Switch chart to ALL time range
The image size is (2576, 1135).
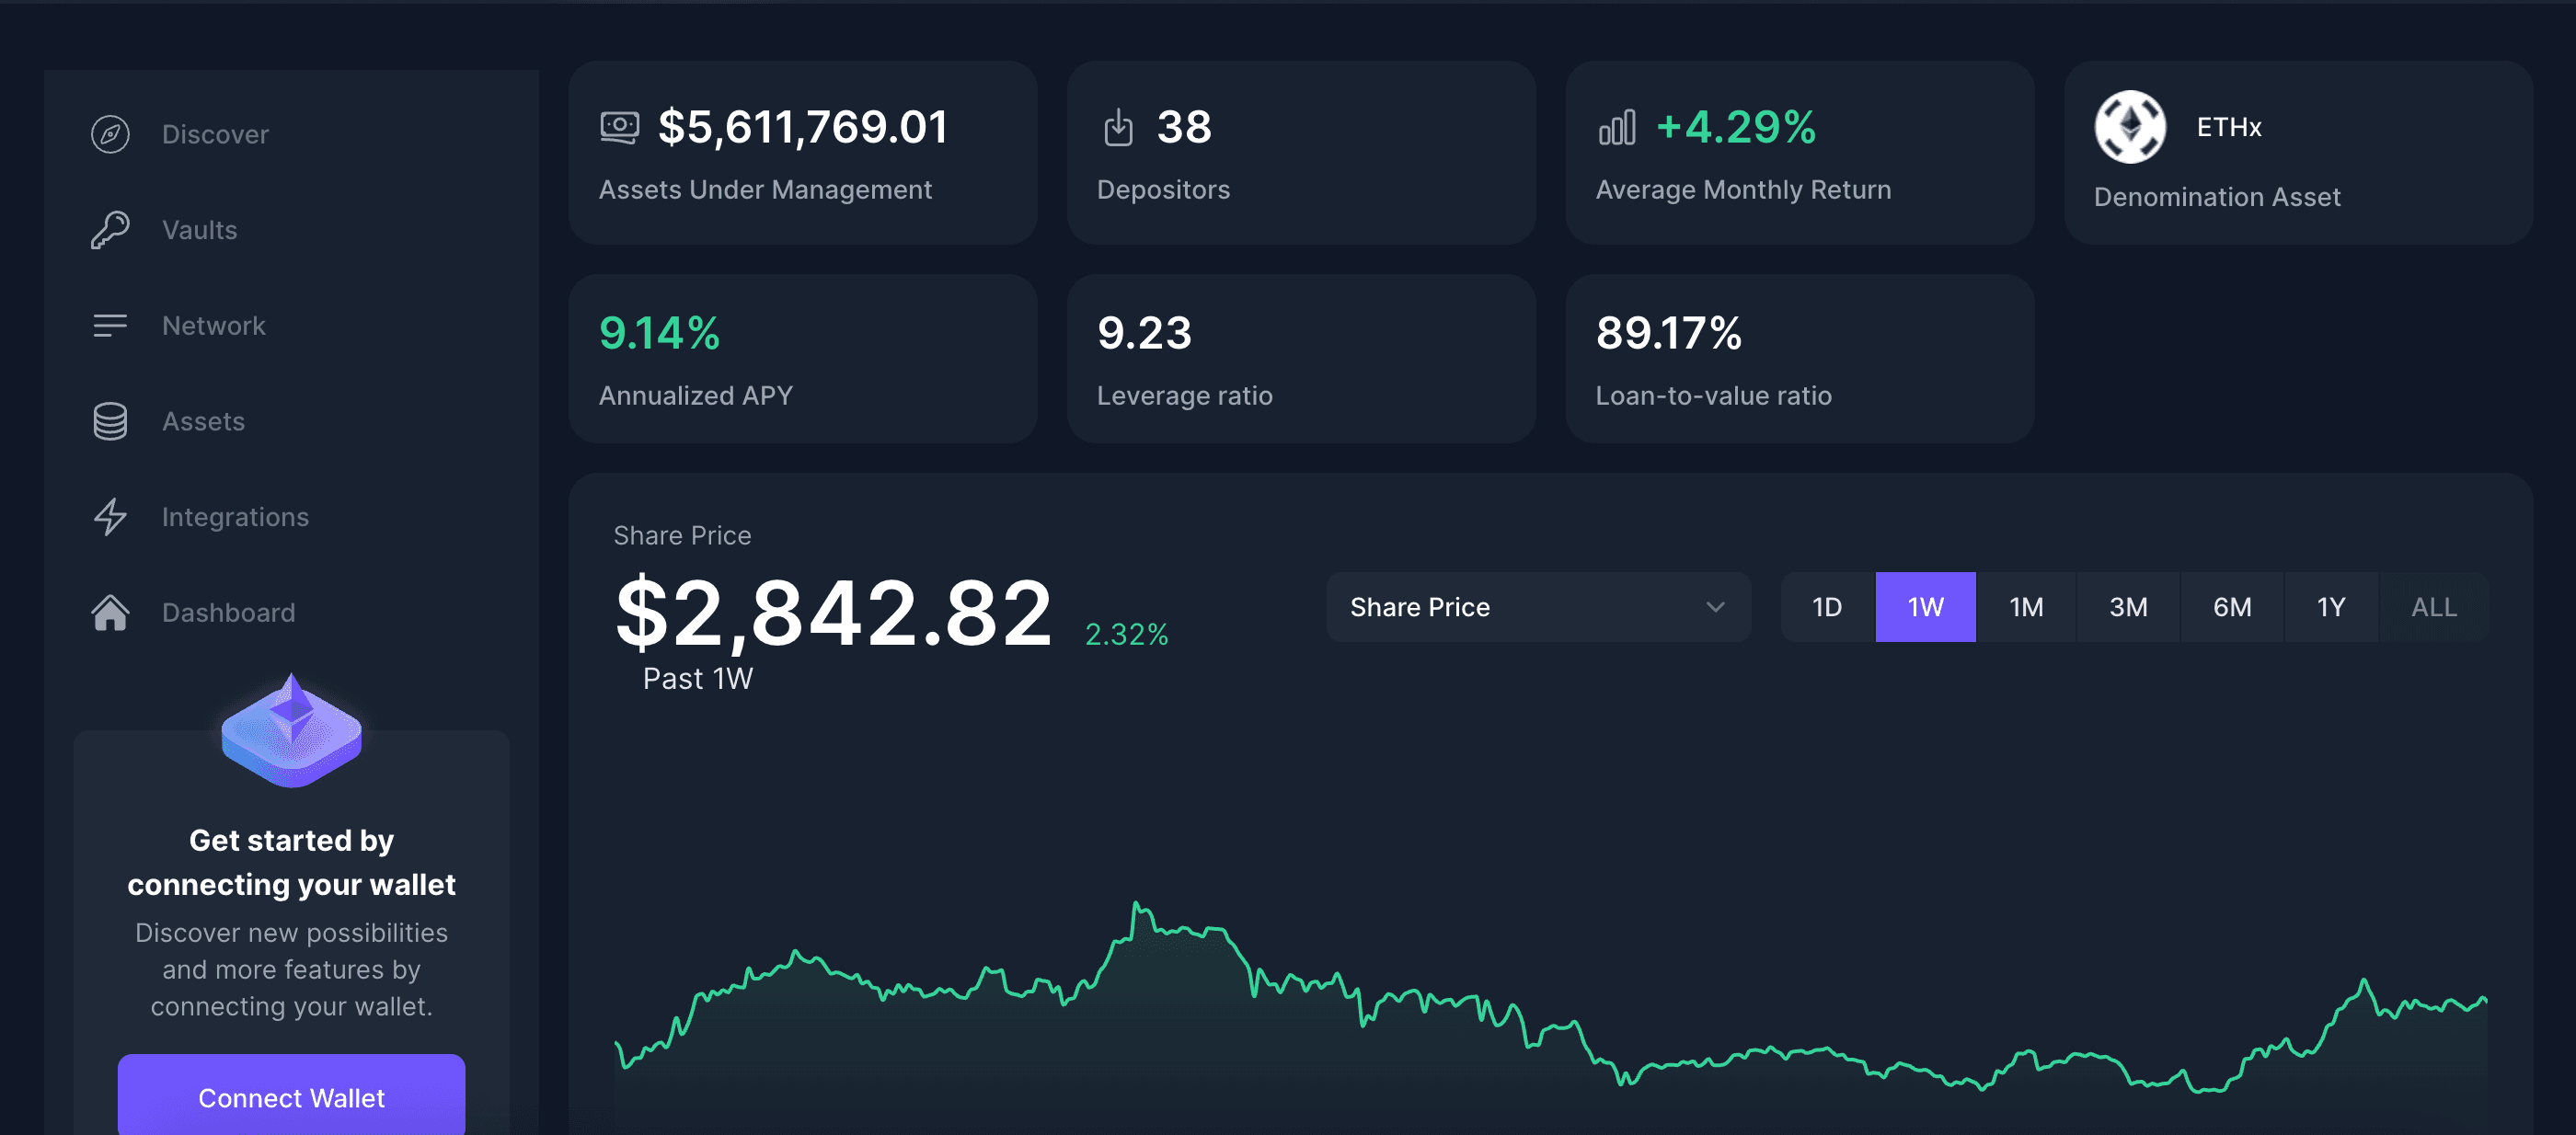click(x=2433, y=607)
